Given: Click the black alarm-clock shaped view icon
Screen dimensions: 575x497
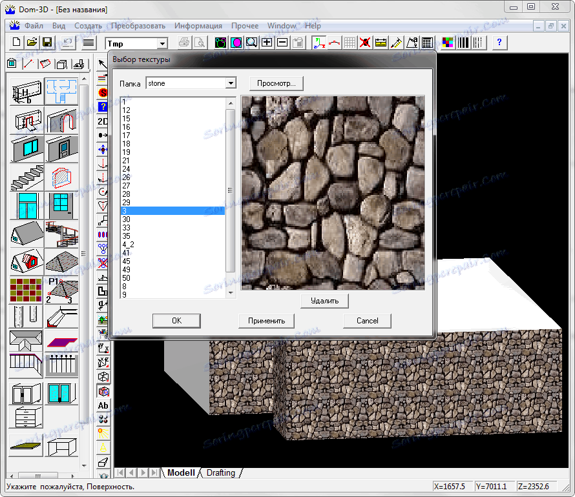Looking at the screenshot, I should [220, 43].
